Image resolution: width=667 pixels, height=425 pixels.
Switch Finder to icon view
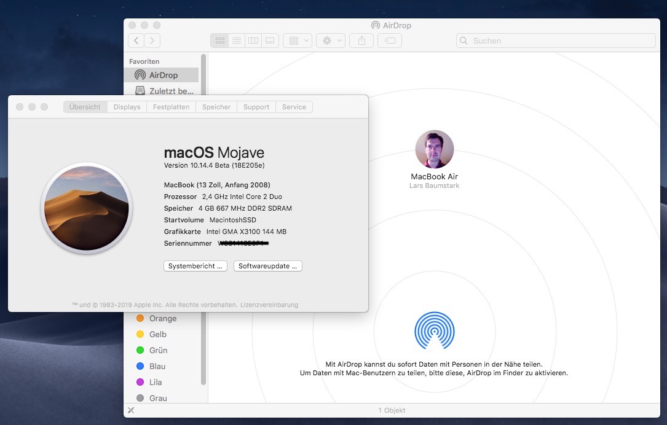[219, 41]
